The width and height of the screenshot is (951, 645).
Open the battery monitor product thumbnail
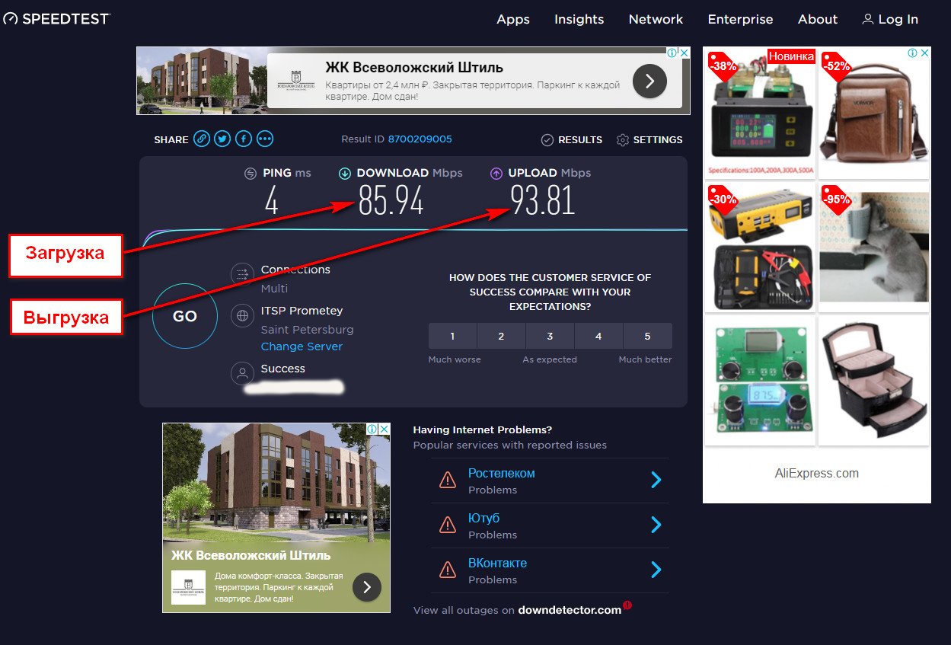click(x=760, y=113)
